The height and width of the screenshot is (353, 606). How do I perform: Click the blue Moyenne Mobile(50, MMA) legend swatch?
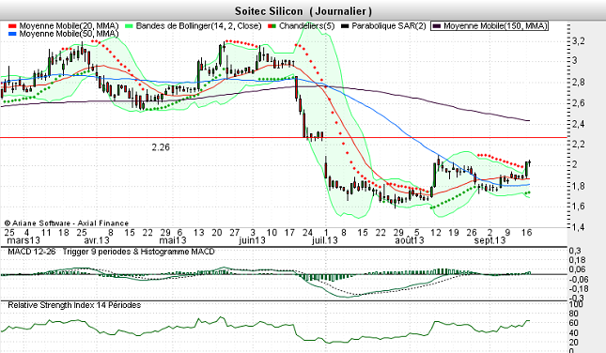click(x=12, y=34)
